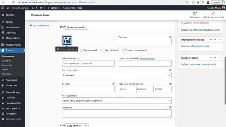The image size is (226, 127).
Task: Open Пользователи in the sidebar
Action: click(13, 103)
